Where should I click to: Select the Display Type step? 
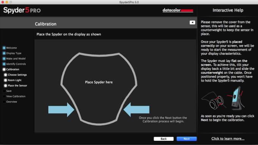14,53
